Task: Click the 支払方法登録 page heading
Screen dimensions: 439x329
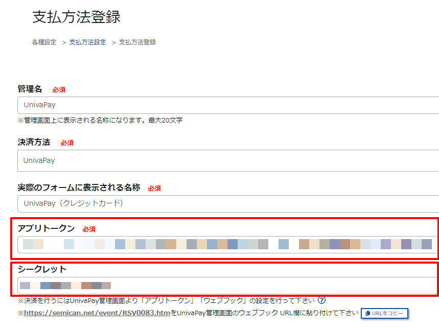Action: pos(77,17)
